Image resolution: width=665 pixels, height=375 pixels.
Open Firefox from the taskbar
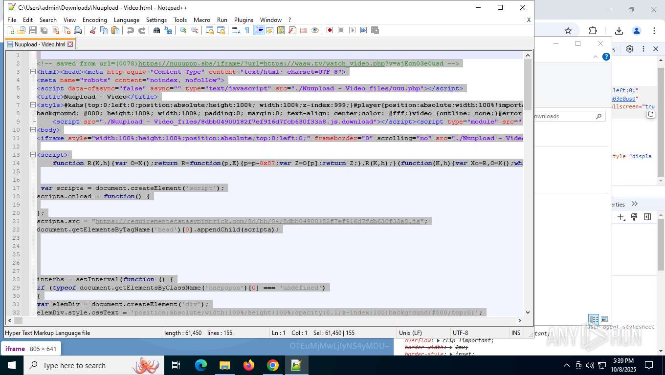[x=249, y=365]
